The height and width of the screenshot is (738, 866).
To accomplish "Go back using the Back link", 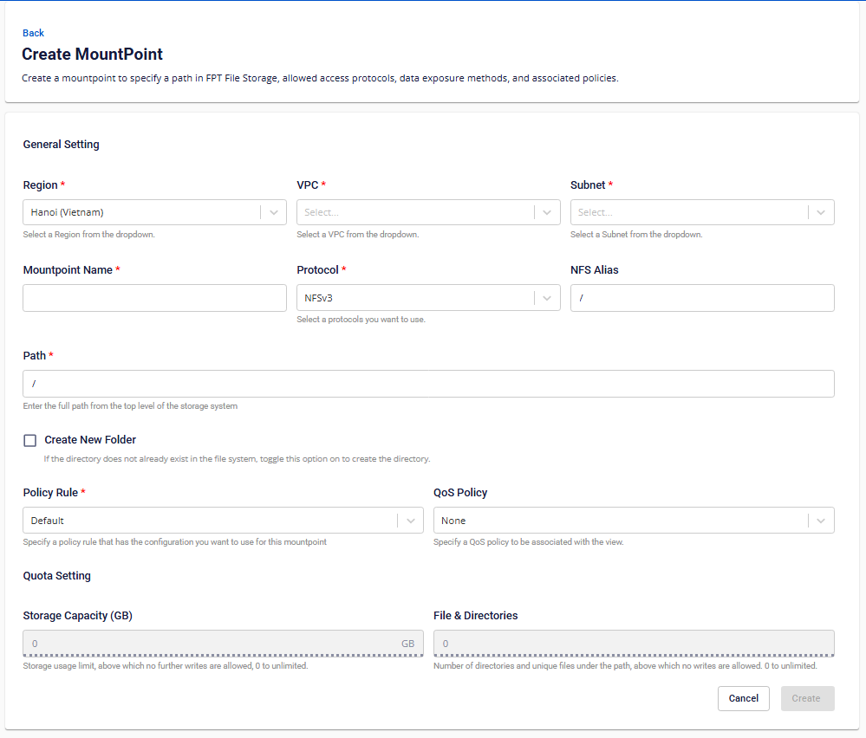I will (33, 33).
